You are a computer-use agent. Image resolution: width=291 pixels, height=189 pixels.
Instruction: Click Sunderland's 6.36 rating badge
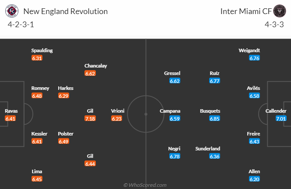pyautogui.click(x=214, y=156)
